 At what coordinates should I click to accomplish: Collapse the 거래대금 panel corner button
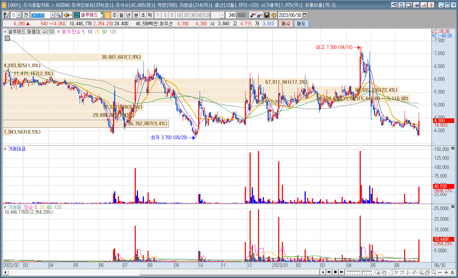coord(452,148)
